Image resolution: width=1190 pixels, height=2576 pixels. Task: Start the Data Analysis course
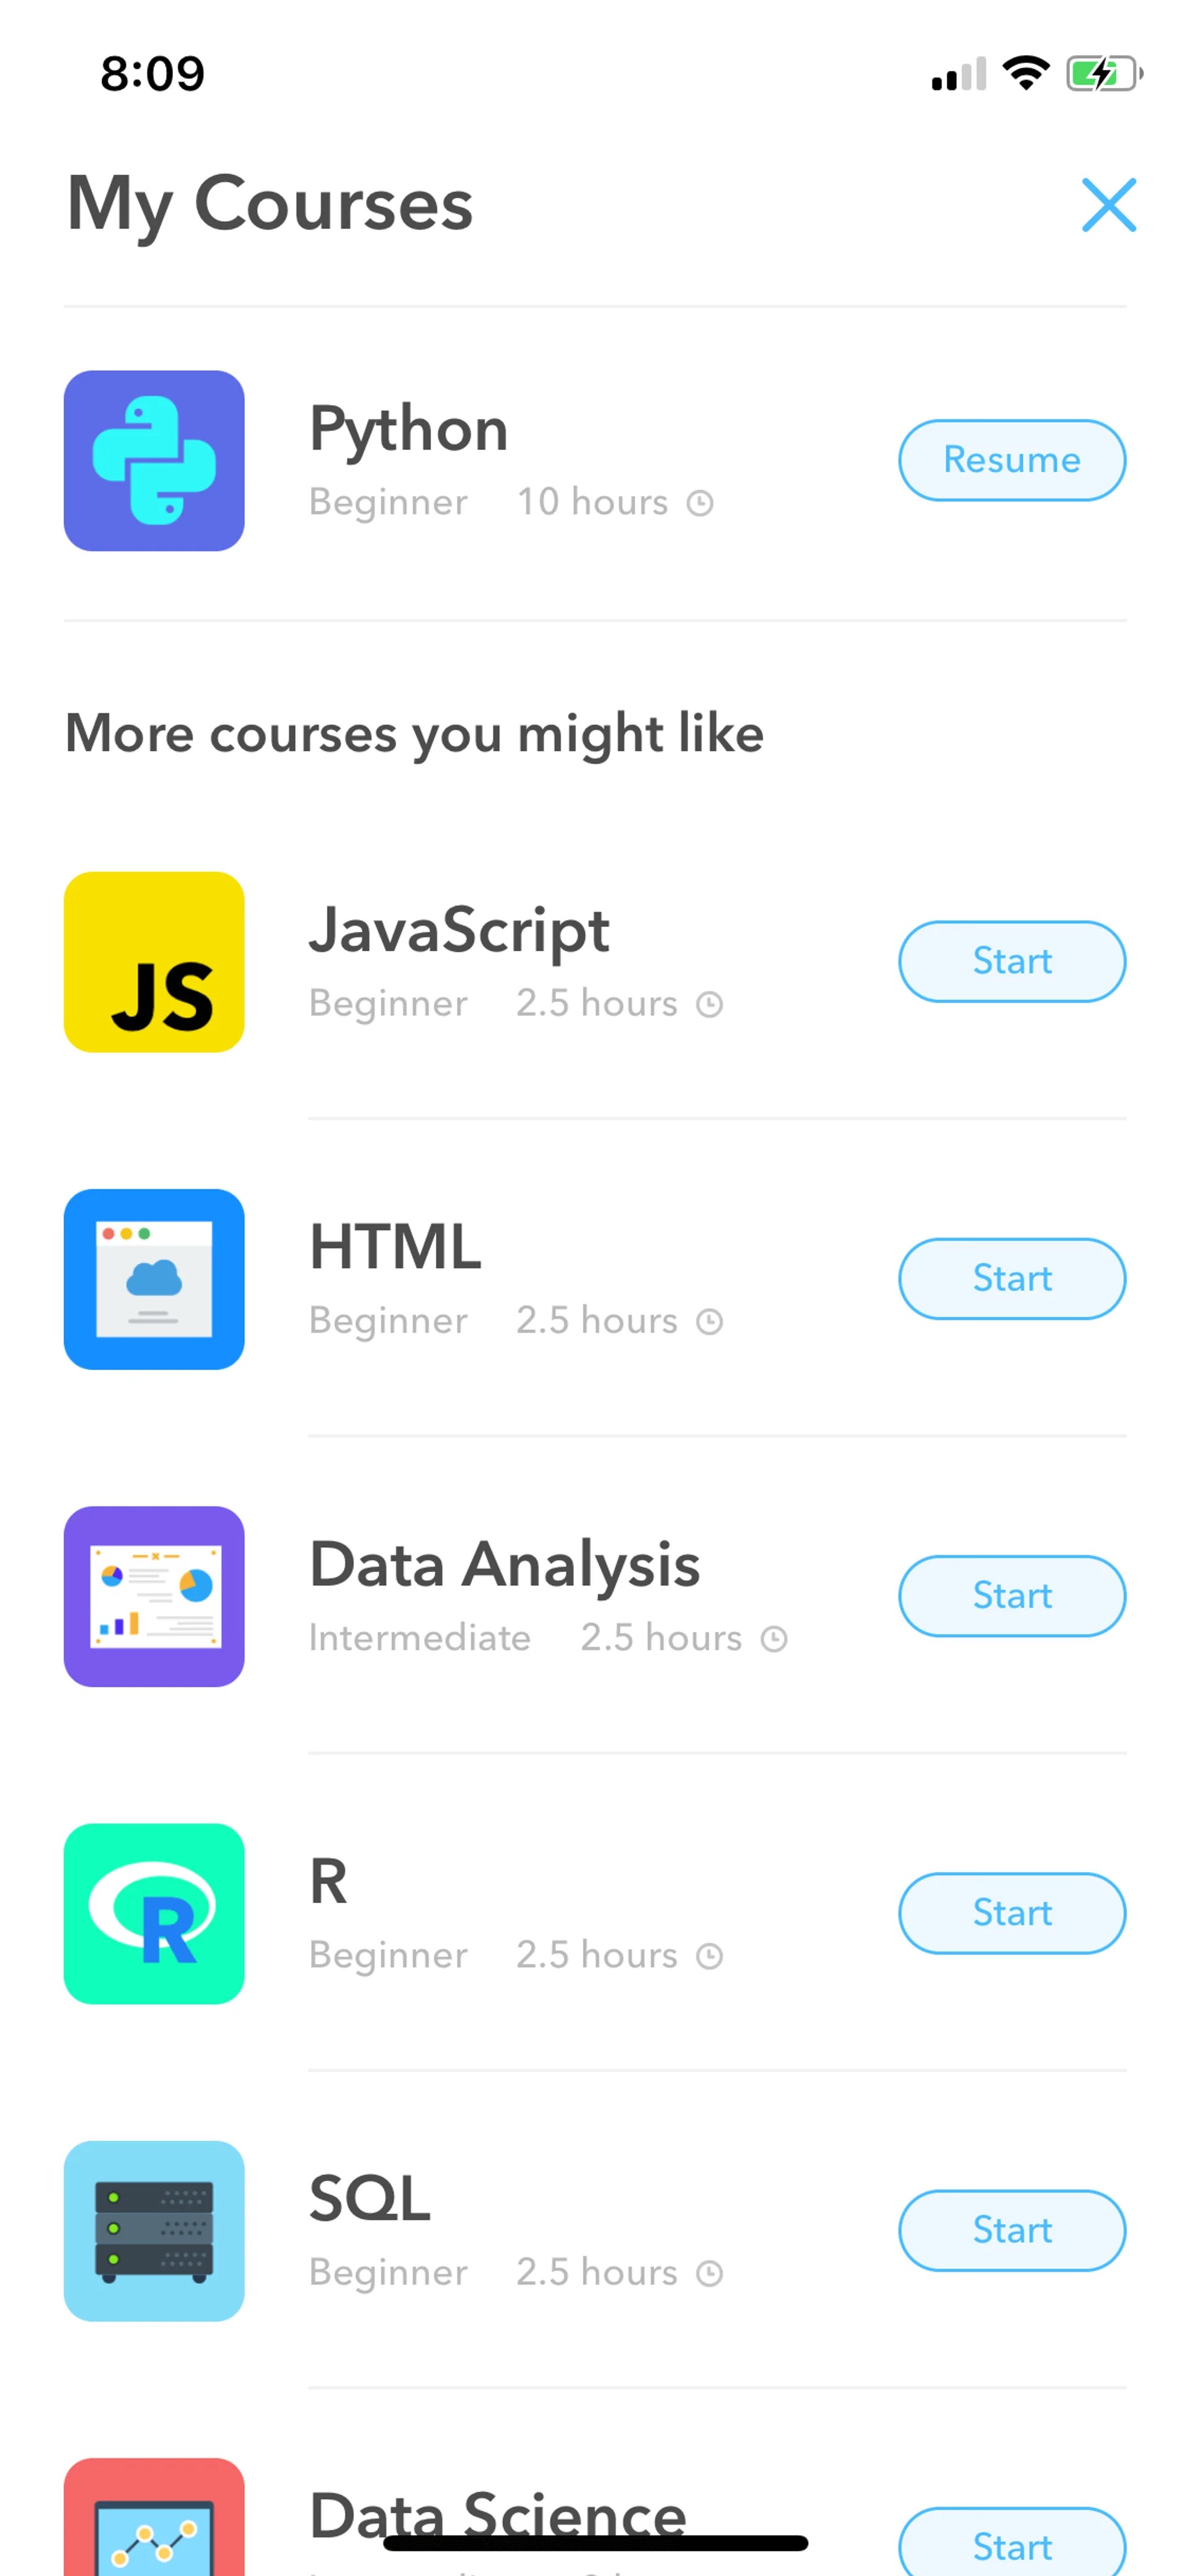1011,1596
